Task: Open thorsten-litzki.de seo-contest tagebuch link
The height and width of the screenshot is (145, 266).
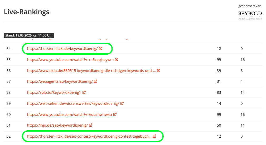Action: click(x=89, y=136)
